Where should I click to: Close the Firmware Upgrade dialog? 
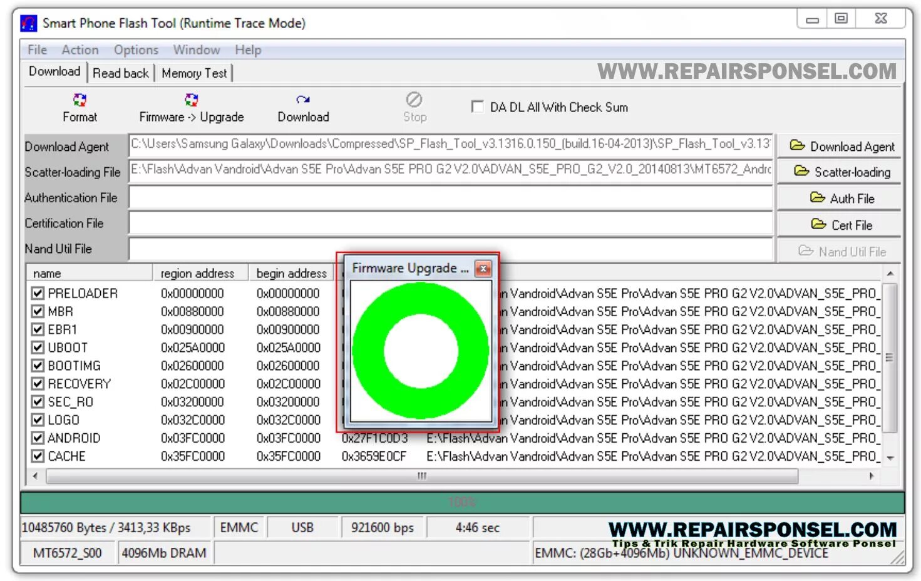point(483,269)
